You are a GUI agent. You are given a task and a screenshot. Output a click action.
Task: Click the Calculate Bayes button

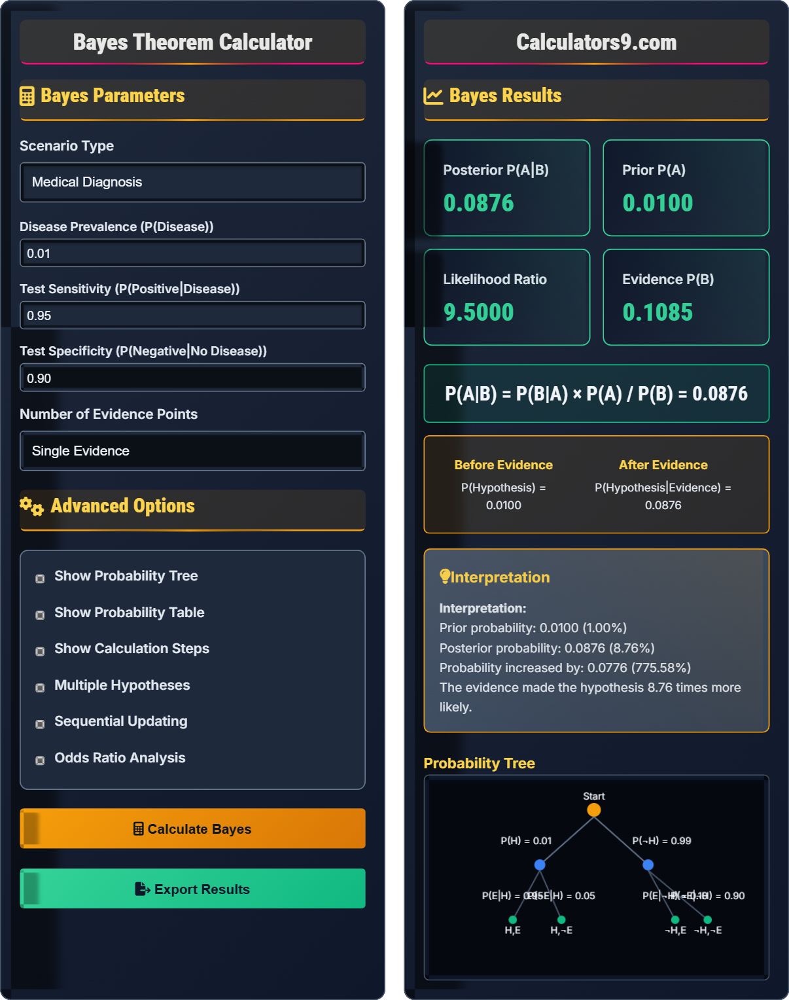192,829
